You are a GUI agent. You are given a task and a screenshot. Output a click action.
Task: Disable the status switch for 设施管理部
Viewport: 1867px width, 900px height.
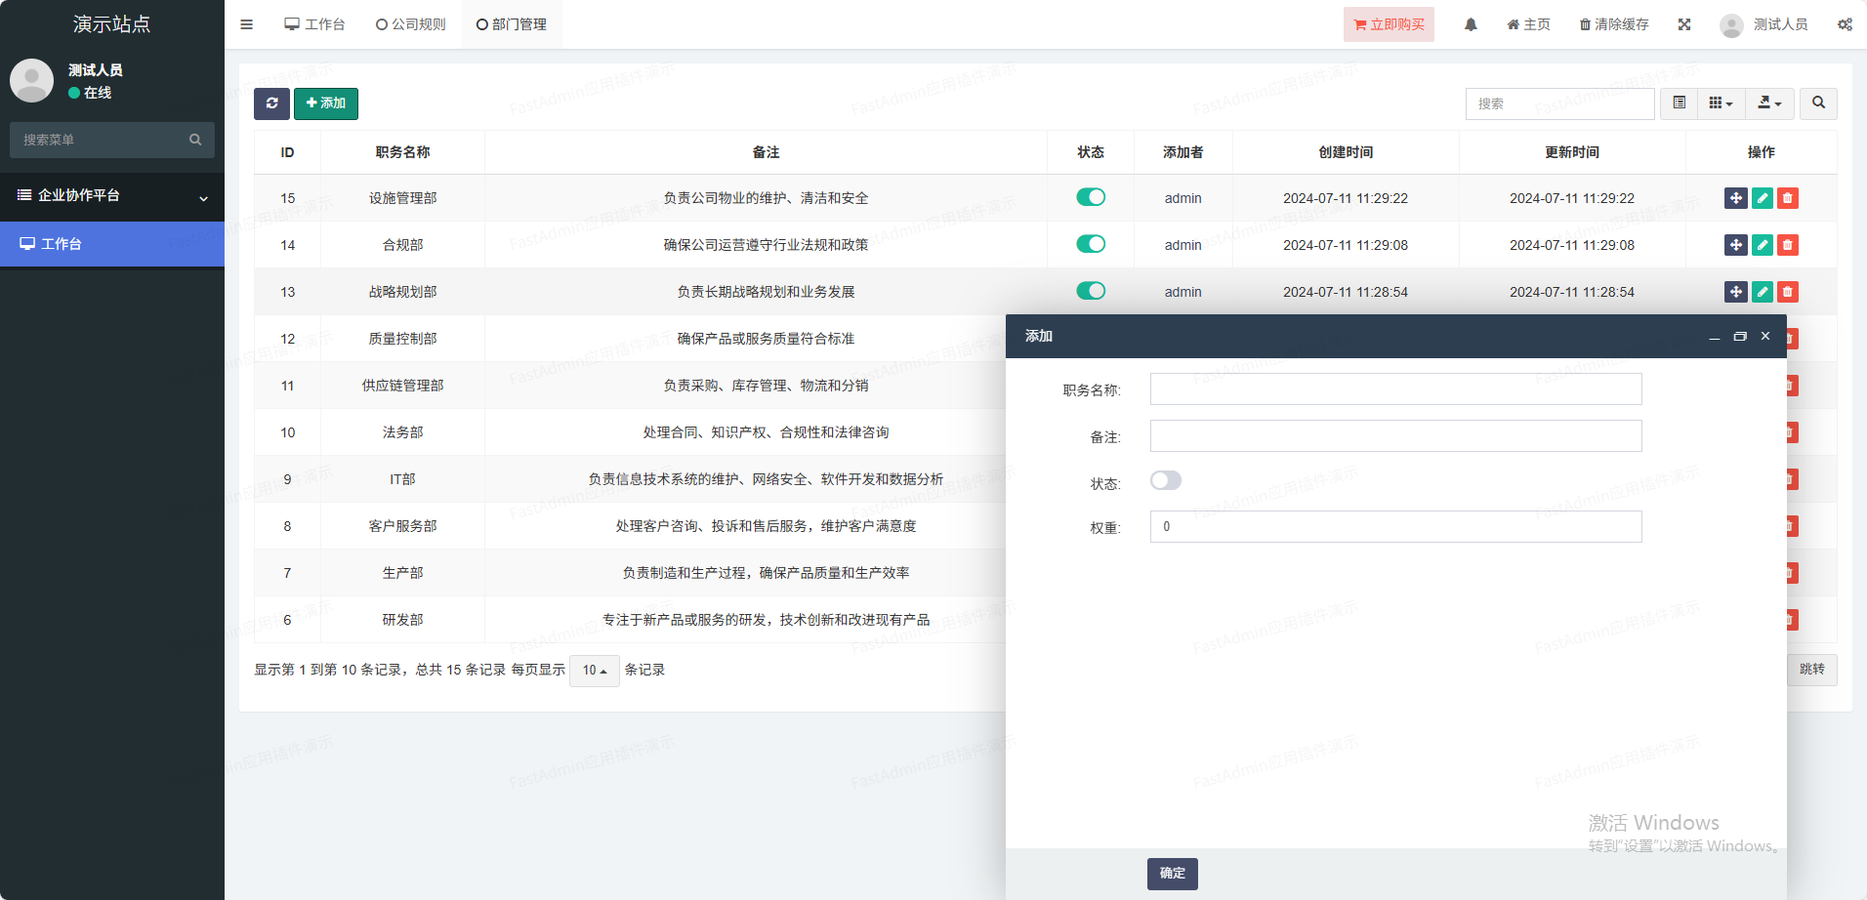[1090, 197]
